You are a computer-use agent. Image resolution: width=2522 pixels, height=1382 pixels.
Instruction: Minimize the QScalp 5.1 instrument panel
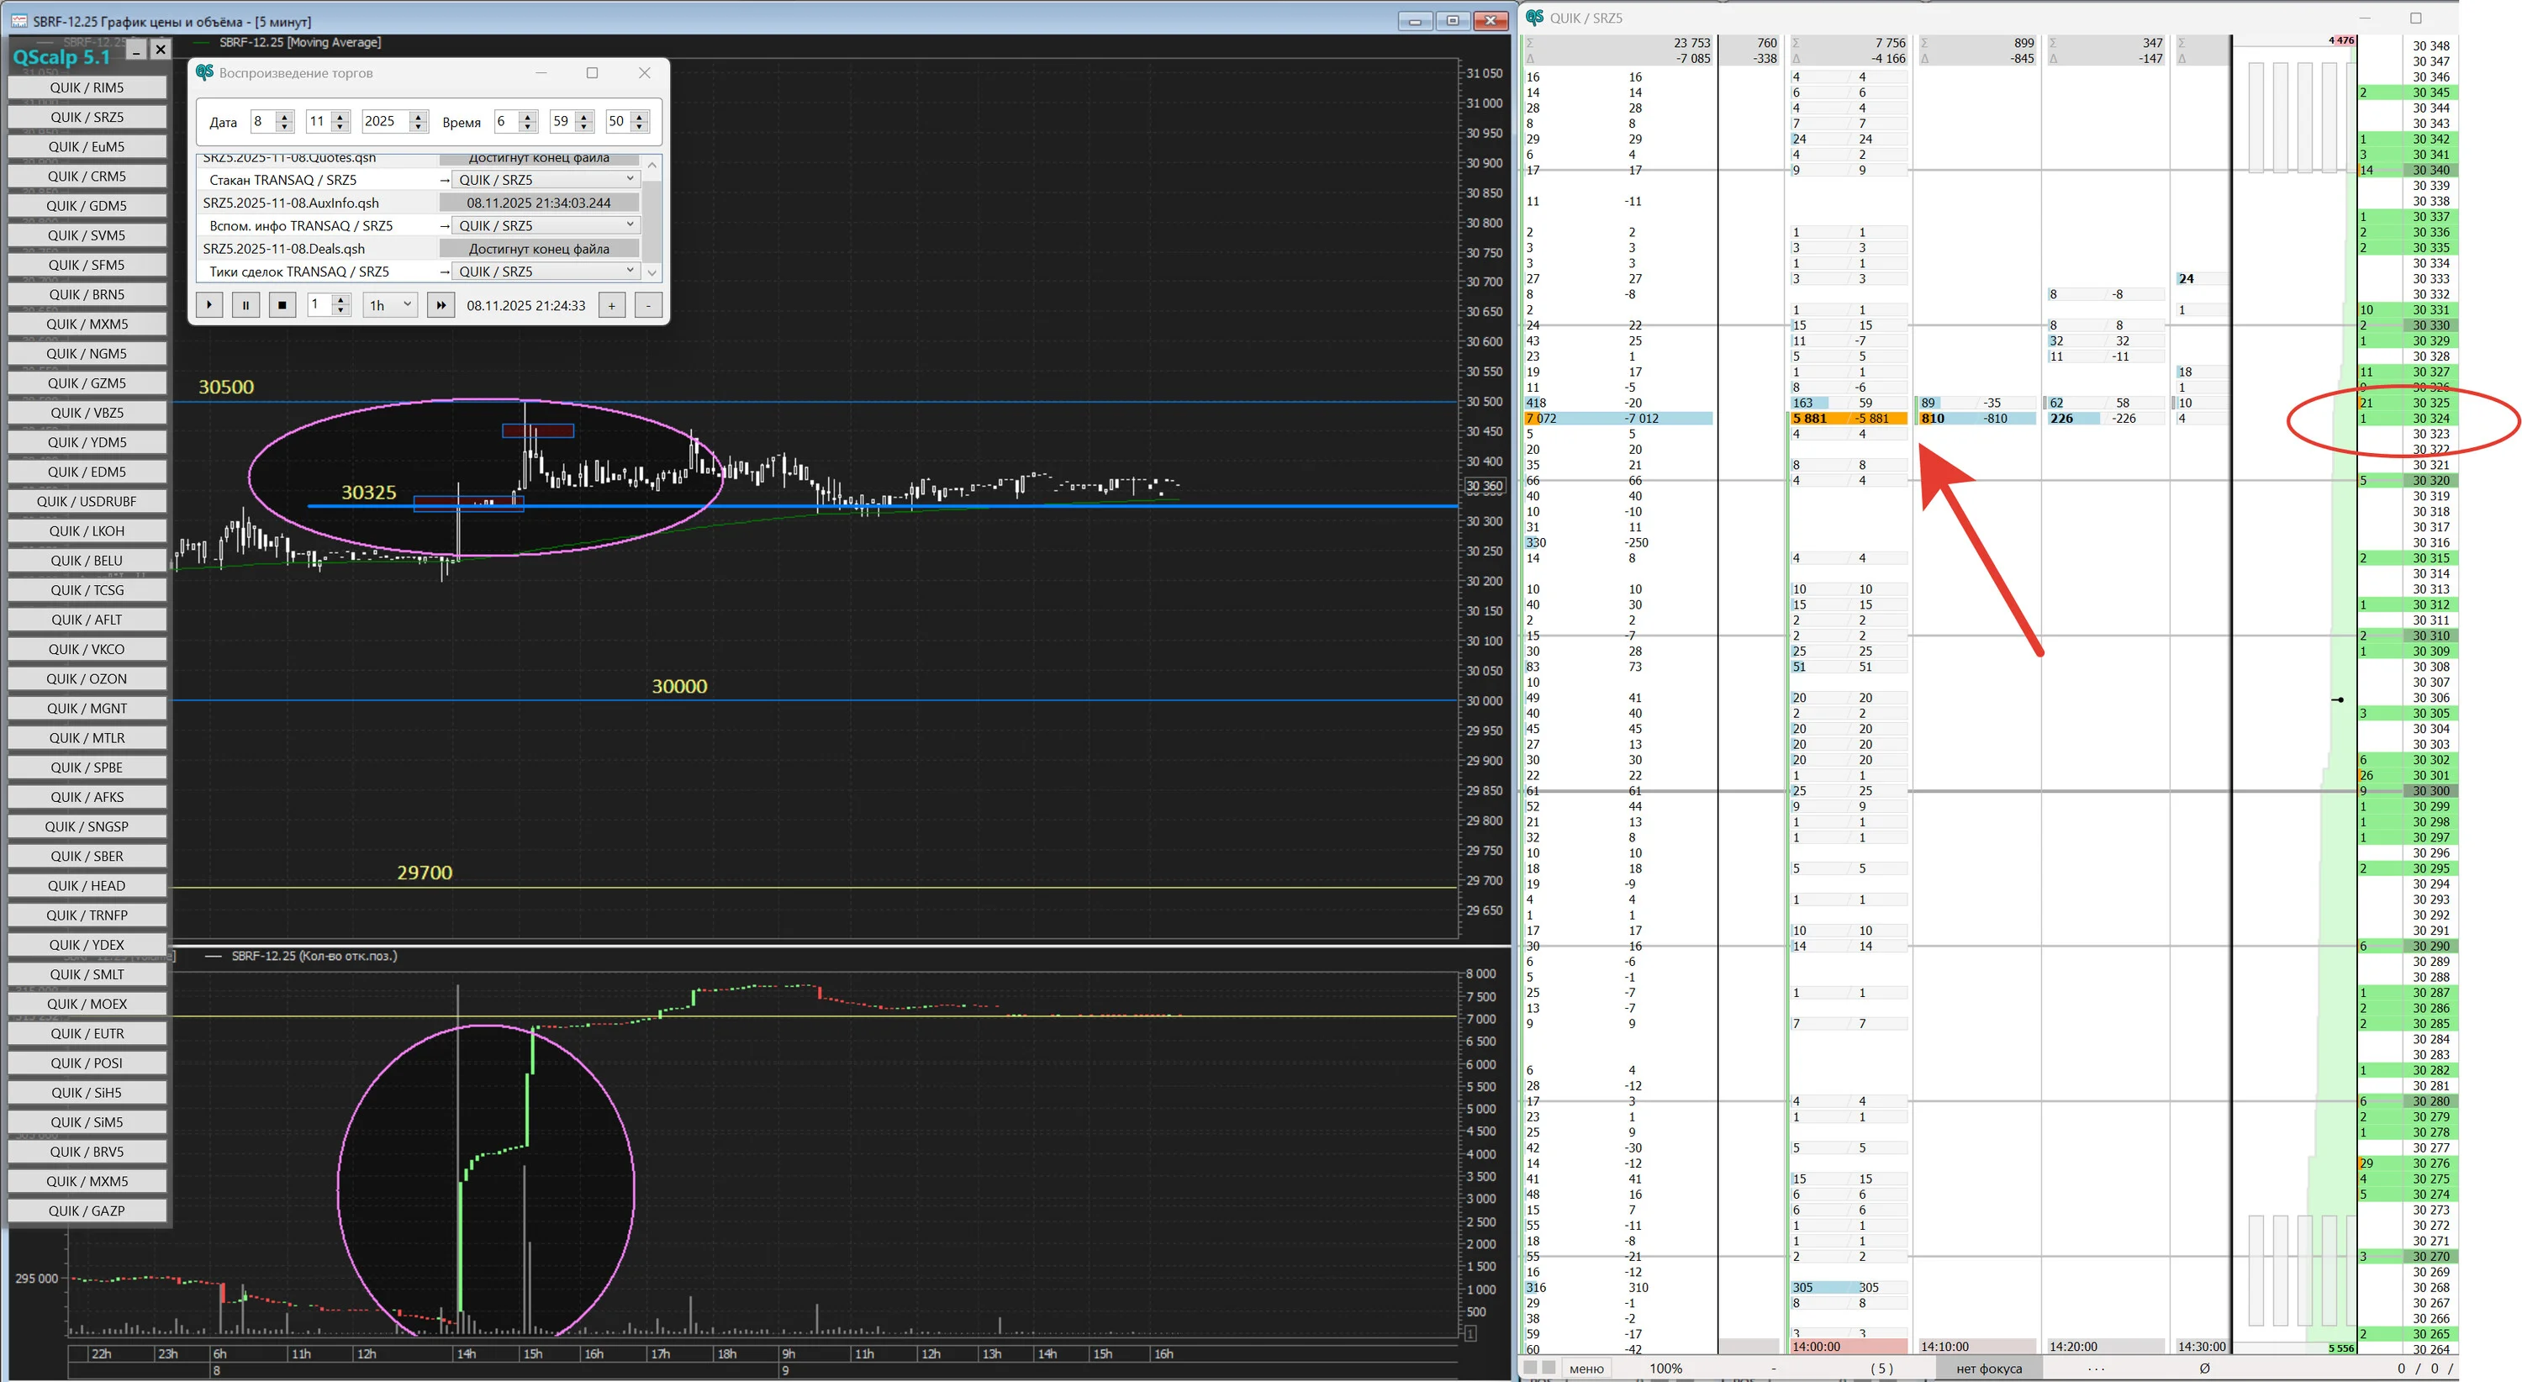[x=136, y=49]
